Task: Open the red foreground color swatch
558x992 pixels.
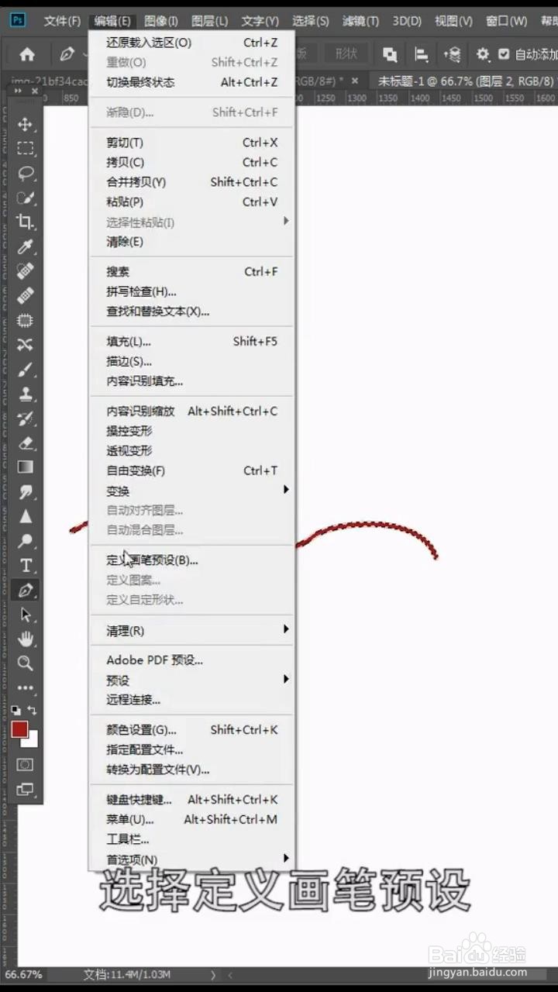Action: click(x=19, y=728)
